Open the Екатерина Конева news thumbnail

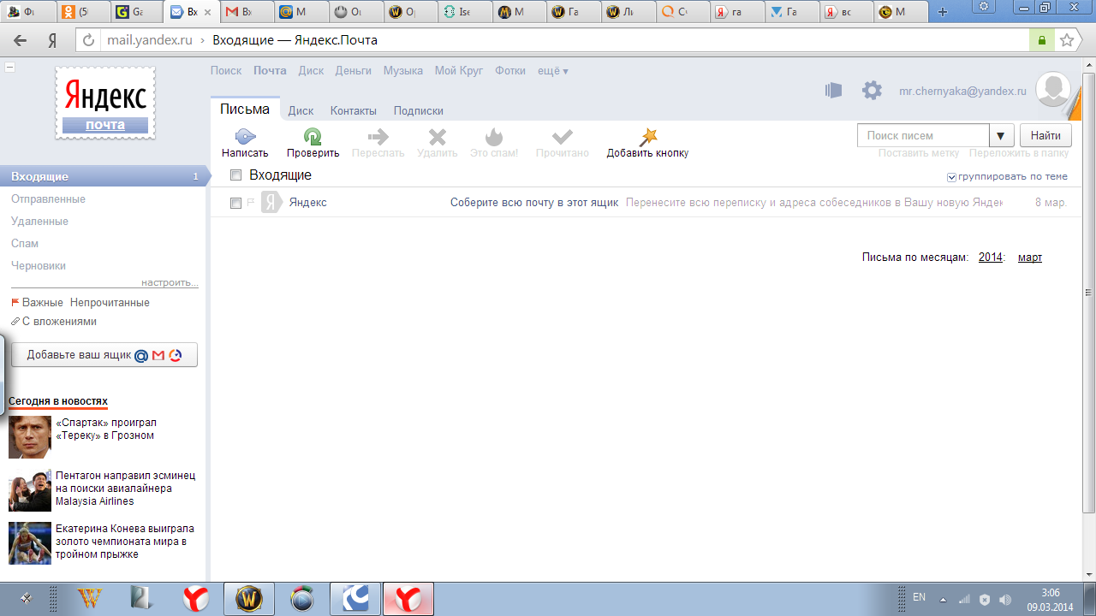click(x=30, y=543)
